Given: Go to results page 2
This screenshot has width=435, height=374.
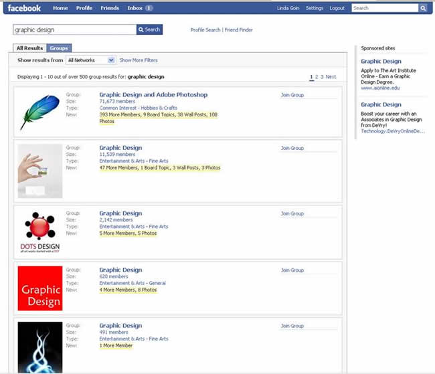Looking at the screenshot, I should coord(317,76).
